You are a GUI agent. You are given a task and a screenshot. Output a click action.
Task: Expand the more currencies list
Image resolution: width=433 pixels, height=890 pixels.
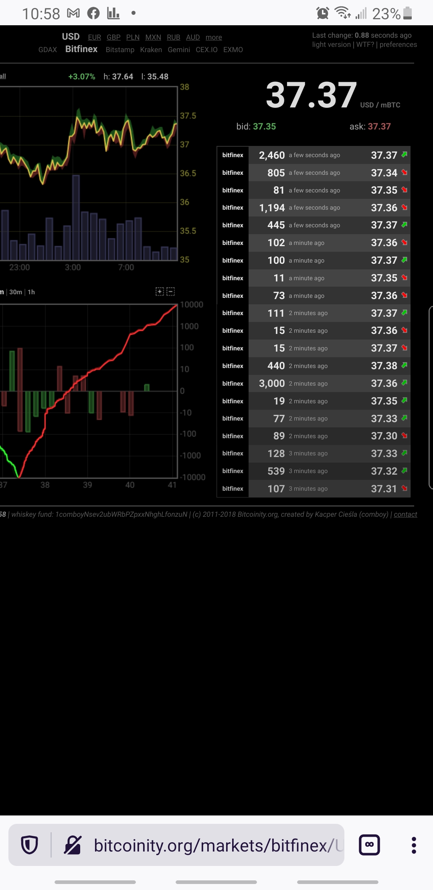click(x=214, y=37)
